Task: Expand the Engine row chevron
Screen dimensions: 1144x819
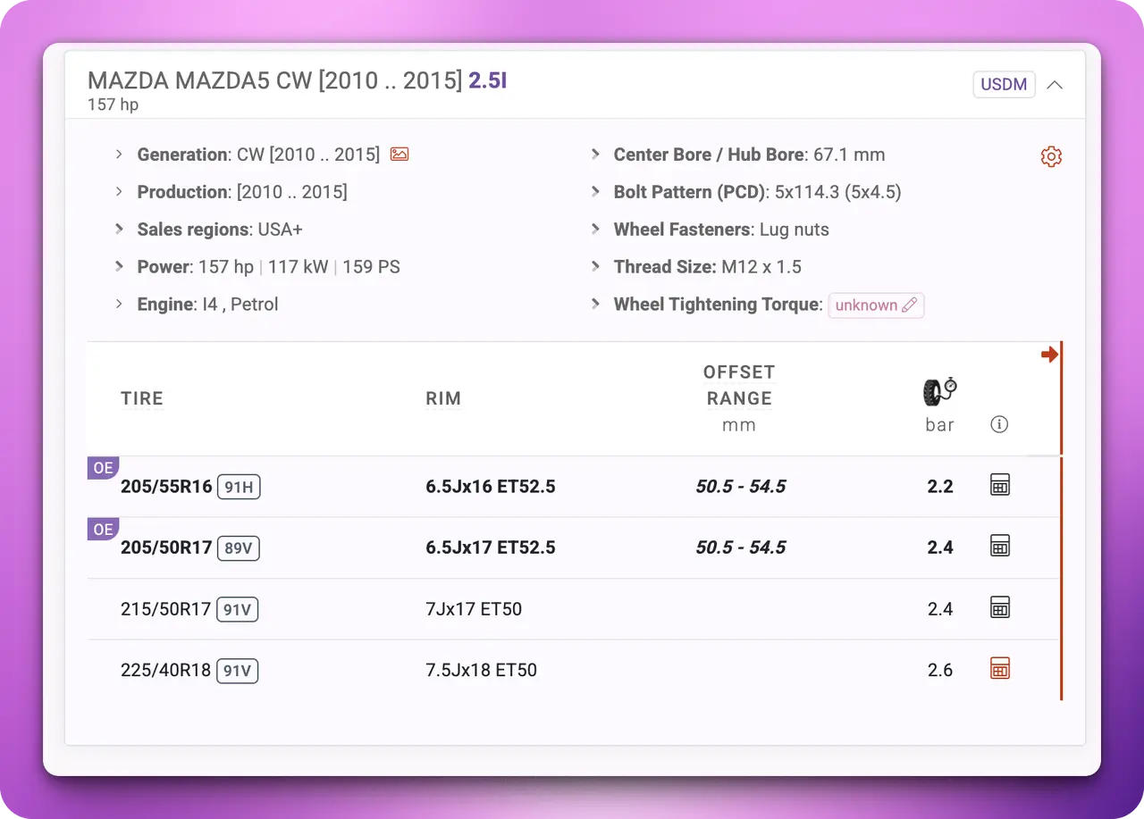Action: pyautogui.click(x=119, y=305)
